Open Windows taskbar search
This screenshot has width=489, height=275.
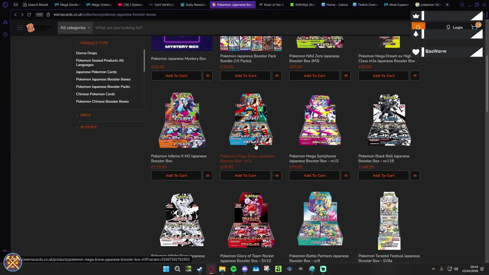click(177, 269)
